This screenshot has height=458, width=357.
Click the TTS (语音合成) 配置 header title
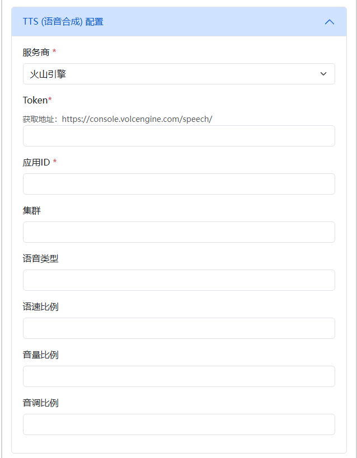63,22
